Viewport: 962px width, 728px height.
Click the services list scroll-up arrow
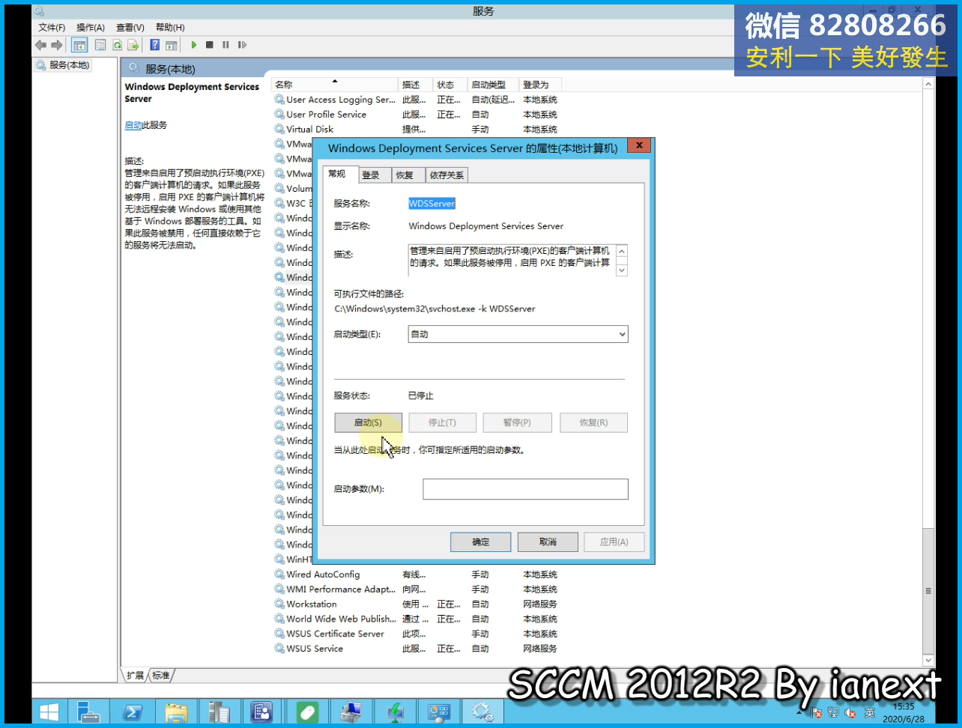coord(928,84)
